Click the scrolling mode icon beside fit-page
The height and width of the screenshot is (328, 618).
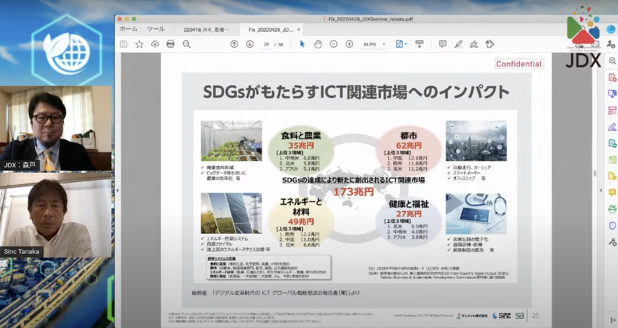419,44
